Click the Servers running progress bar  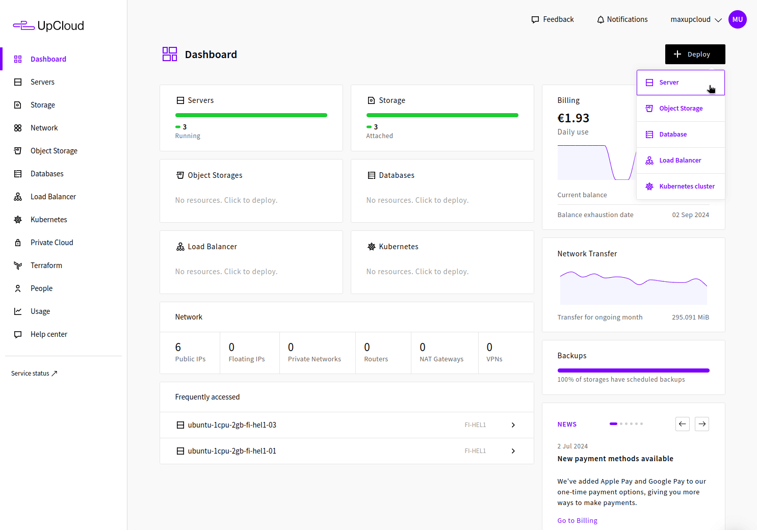[251, 115]
